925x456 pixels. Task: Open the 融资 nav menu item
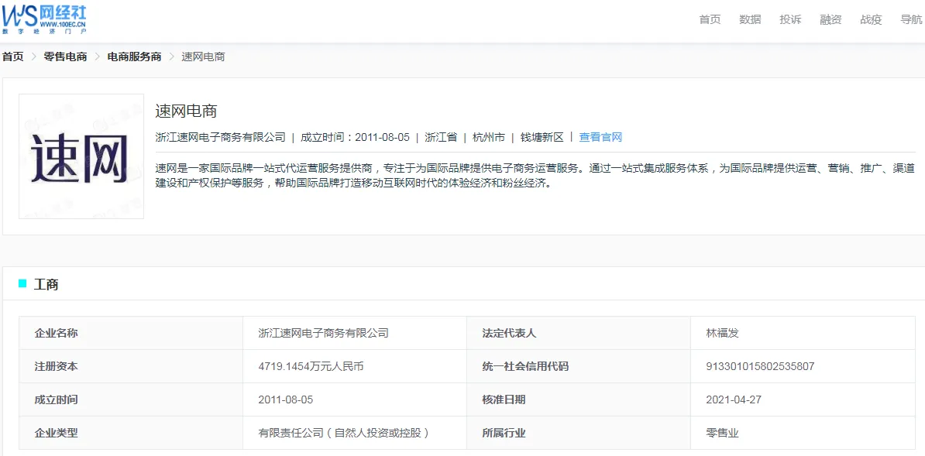[830, 19]
